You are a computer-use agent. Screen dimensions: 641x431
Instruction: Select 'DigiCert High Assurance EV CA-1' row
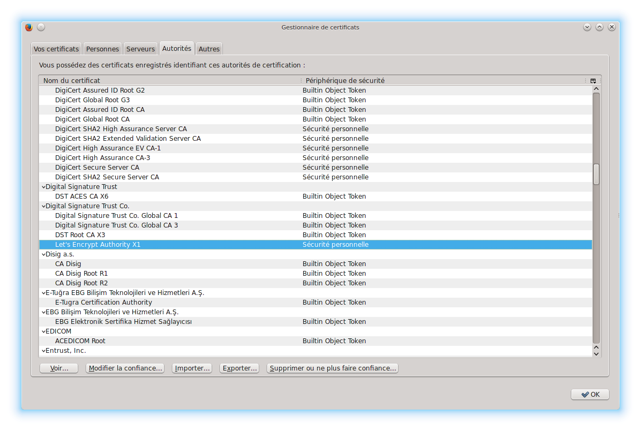click(x=315, y=148)
